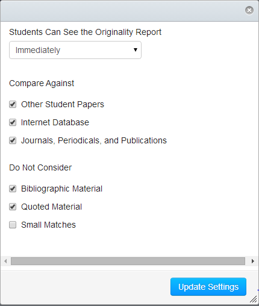The width and height of the screenshot is (259, 306).
Task: Click the Update Settings button
Action: (x=208, y=287)
